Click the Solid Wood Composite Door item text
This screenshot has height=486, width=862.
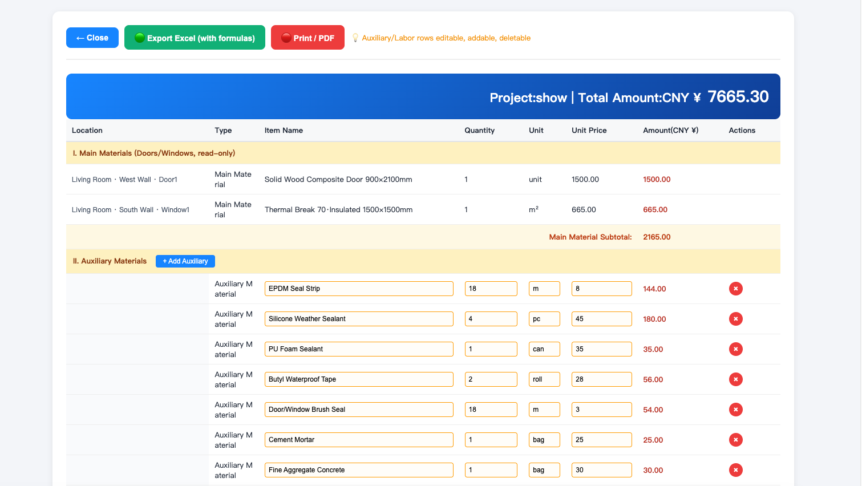click(x=338, y=180)
